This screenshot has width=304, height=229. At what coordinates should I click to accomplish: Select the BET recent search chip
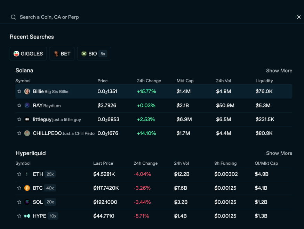pyautogui.click(x=62, y=54)
